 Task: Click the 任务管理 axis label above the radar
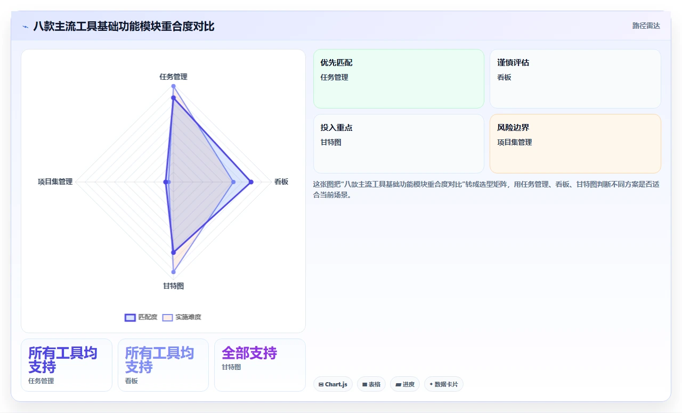173,77
